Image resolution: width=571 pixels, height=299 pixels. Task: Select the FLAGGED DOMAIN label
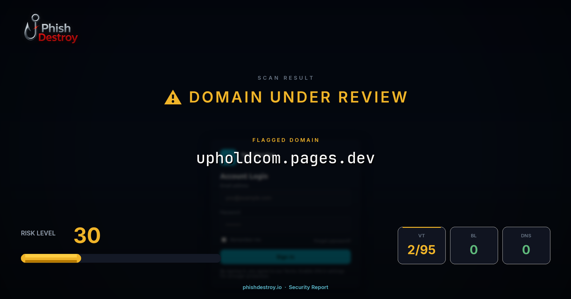[285, 140]
